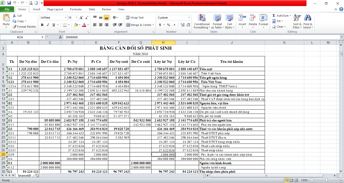Open Sort & Filter menu
This screenshot has height=183, width=344.
(297, 22)
